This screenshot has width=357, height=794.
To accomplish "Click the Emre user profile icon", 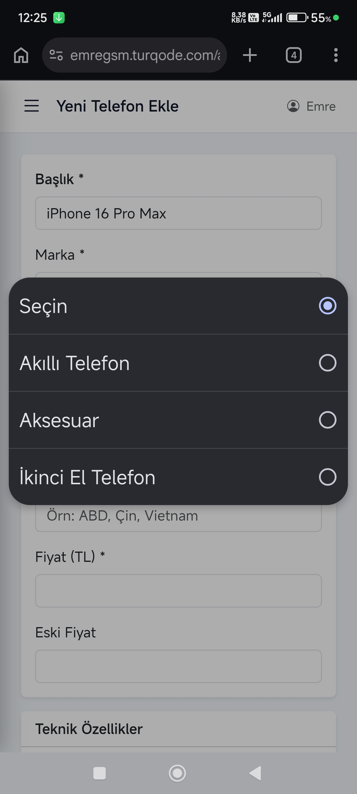I will pos(293,106).
